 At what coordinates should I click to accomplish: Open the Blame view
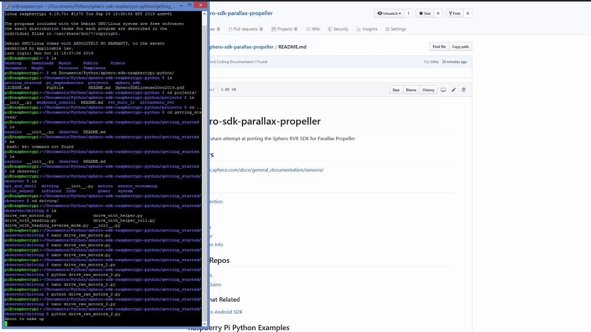pyautogui.click(x=411, y=90)
